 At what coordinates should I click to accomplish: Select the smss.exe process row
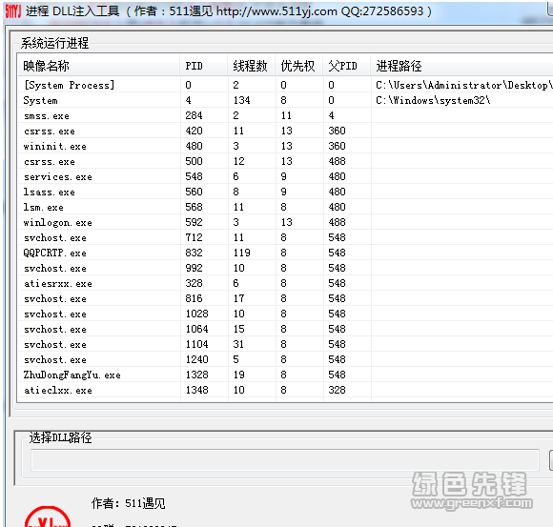click(x=286, y=115)
